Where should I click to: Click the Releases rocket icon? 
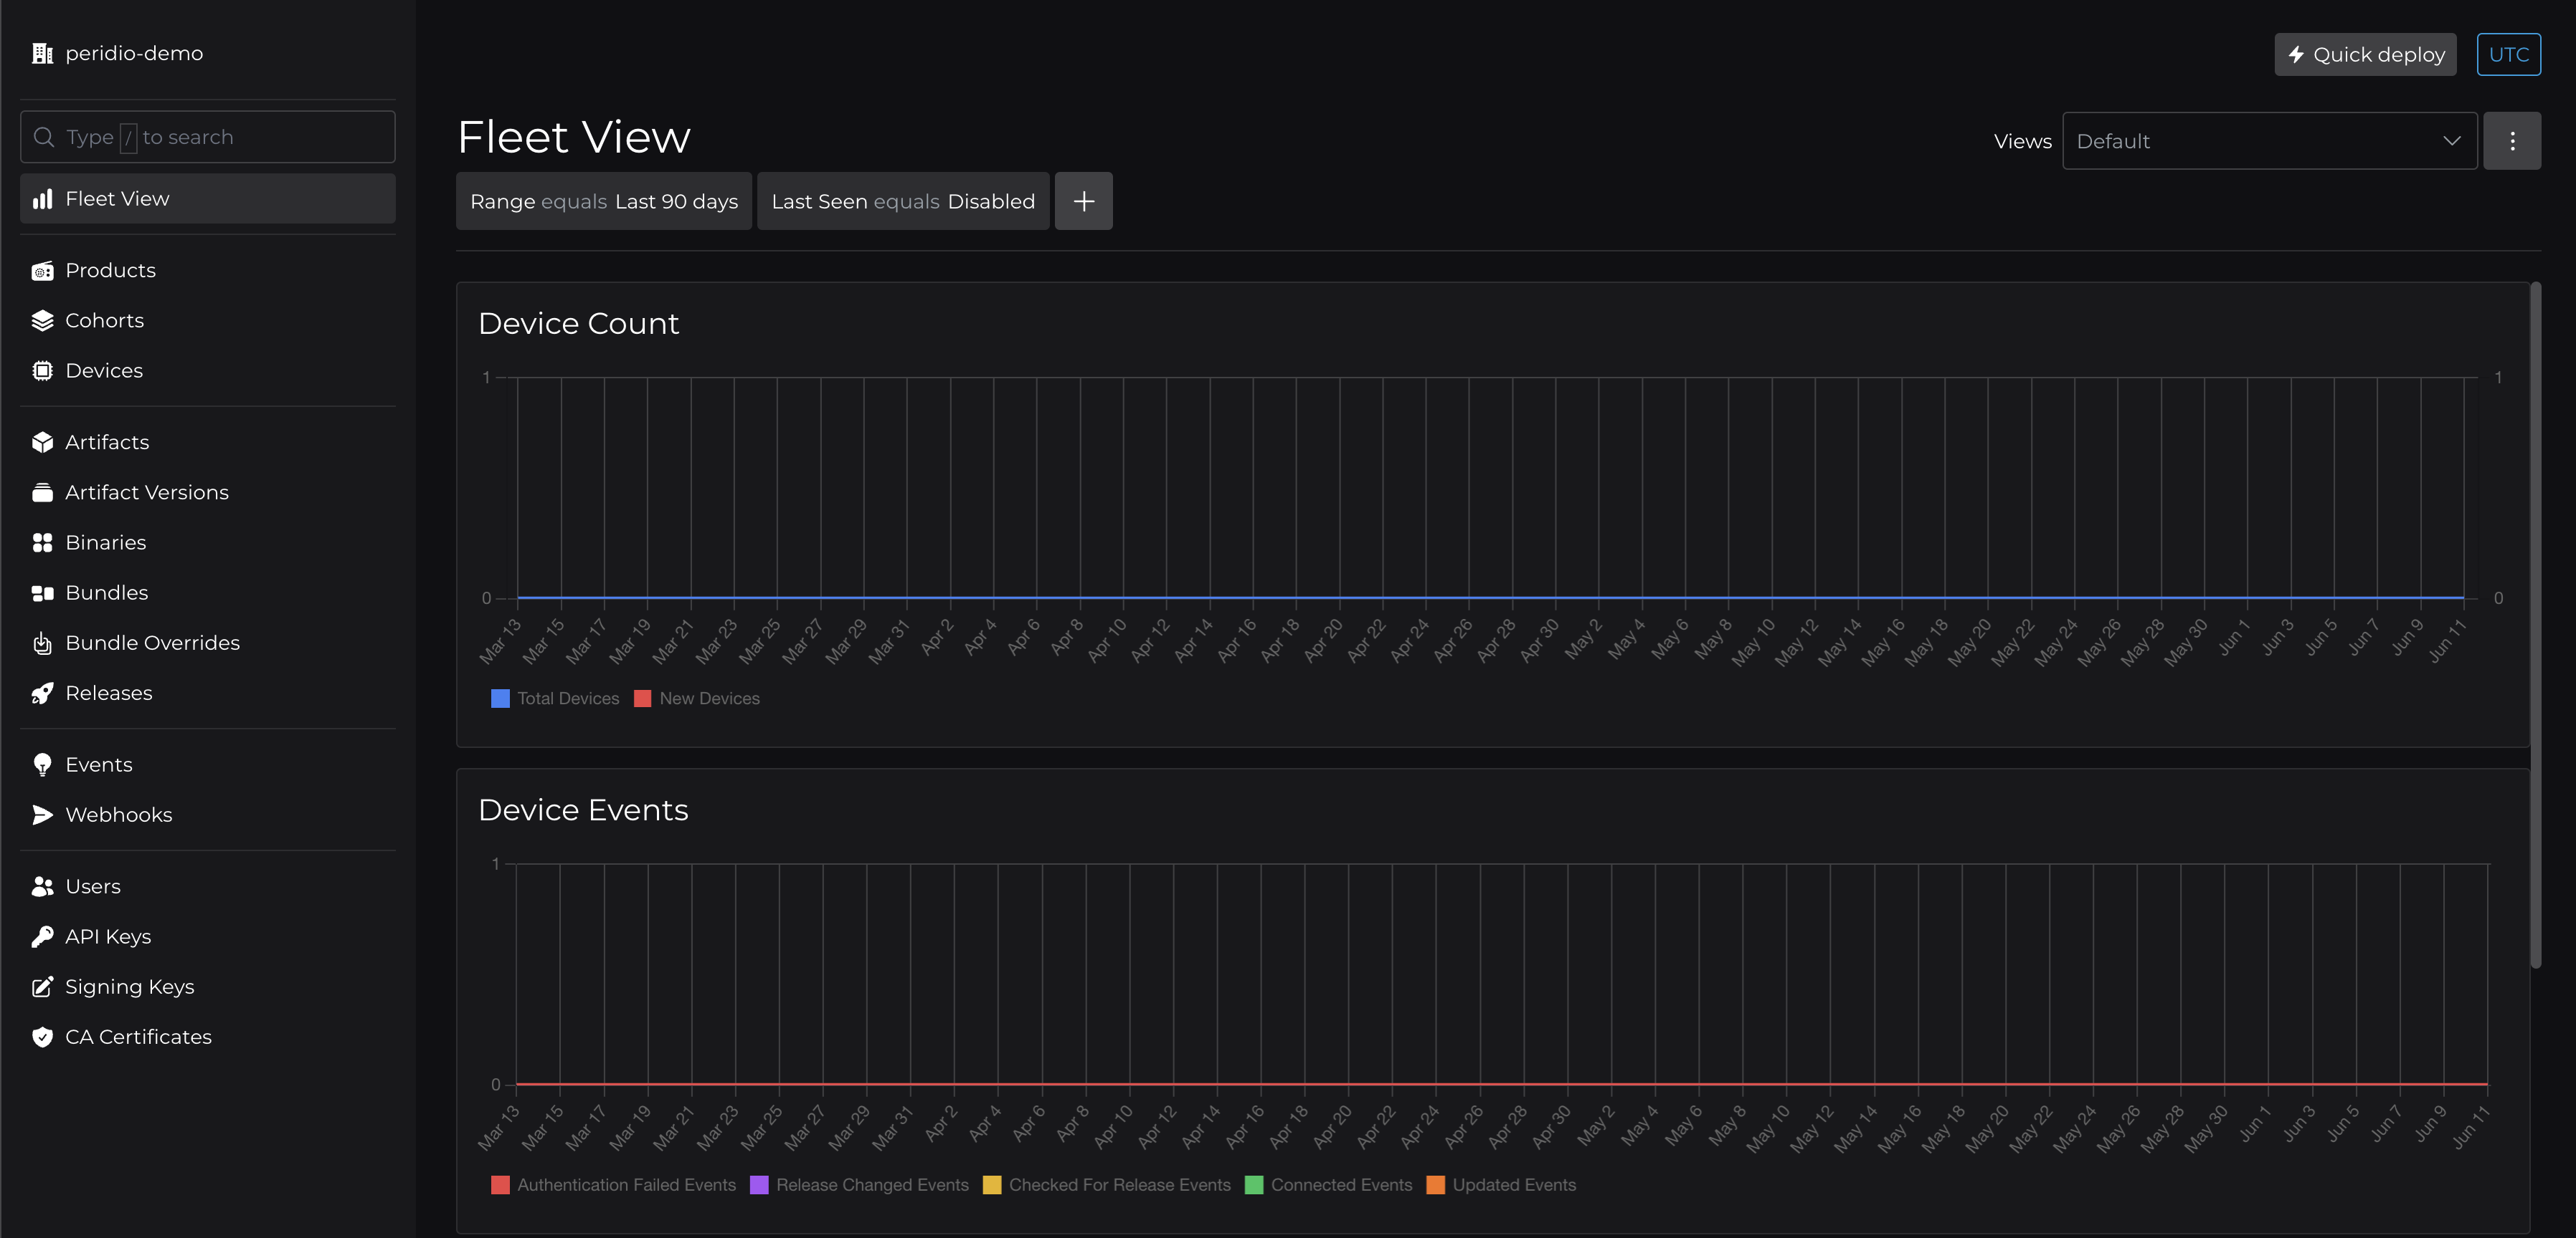click(x=42, y=694)
